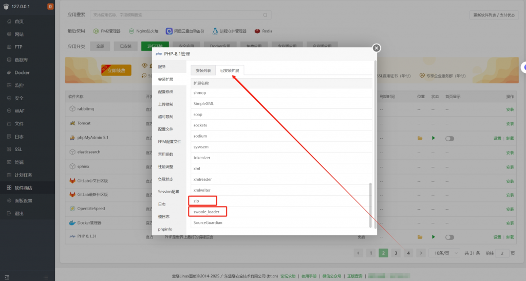Open the 计划任务 scheduled tasks sidebar item
Viewport: 526px width, 281px height.
(x=23, y=175)
